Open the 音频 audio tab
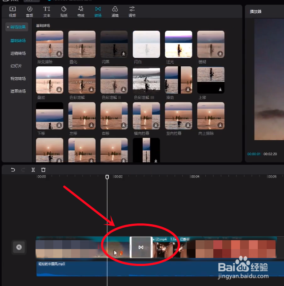Screen dimensions: 284x286 pos(29,12)
